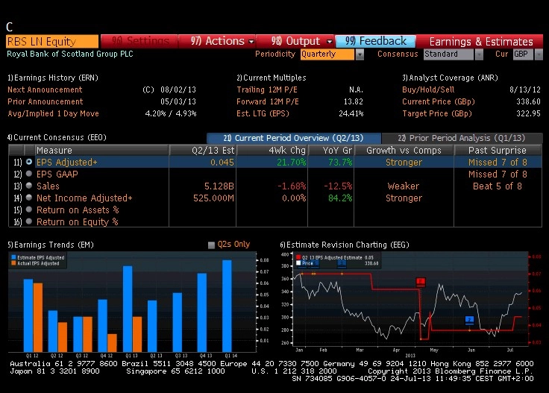The height and width of the screenshot is (393, 549).
Task: Click the Target Price value 322.95
Action: (x=528, y=113)
